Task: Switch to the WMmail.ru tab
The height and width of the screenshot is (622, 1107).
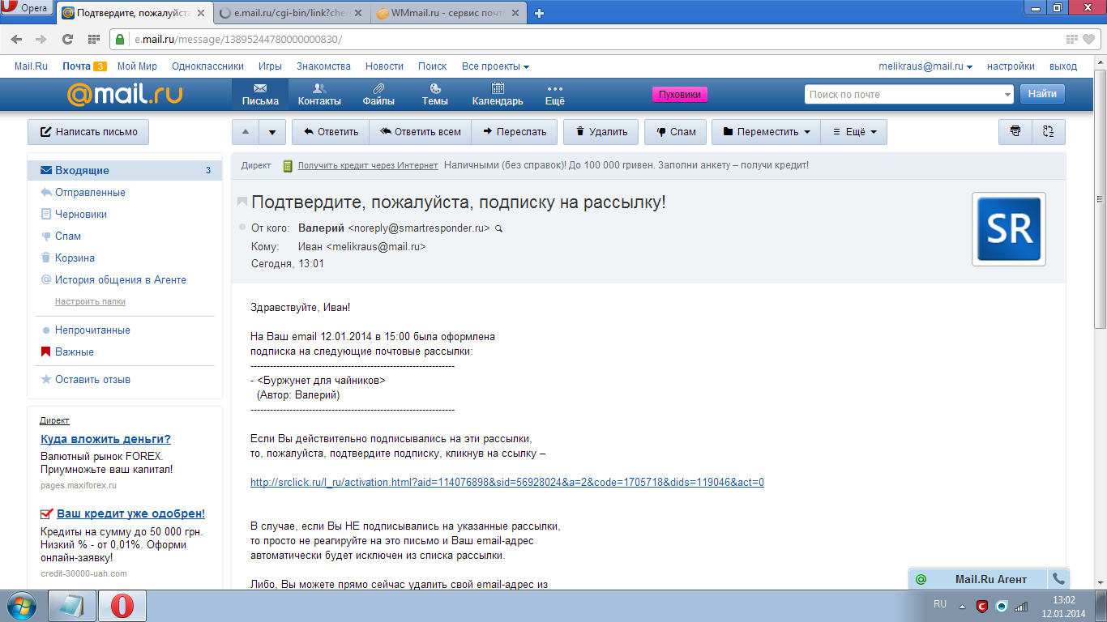Action: pos(449,13)
